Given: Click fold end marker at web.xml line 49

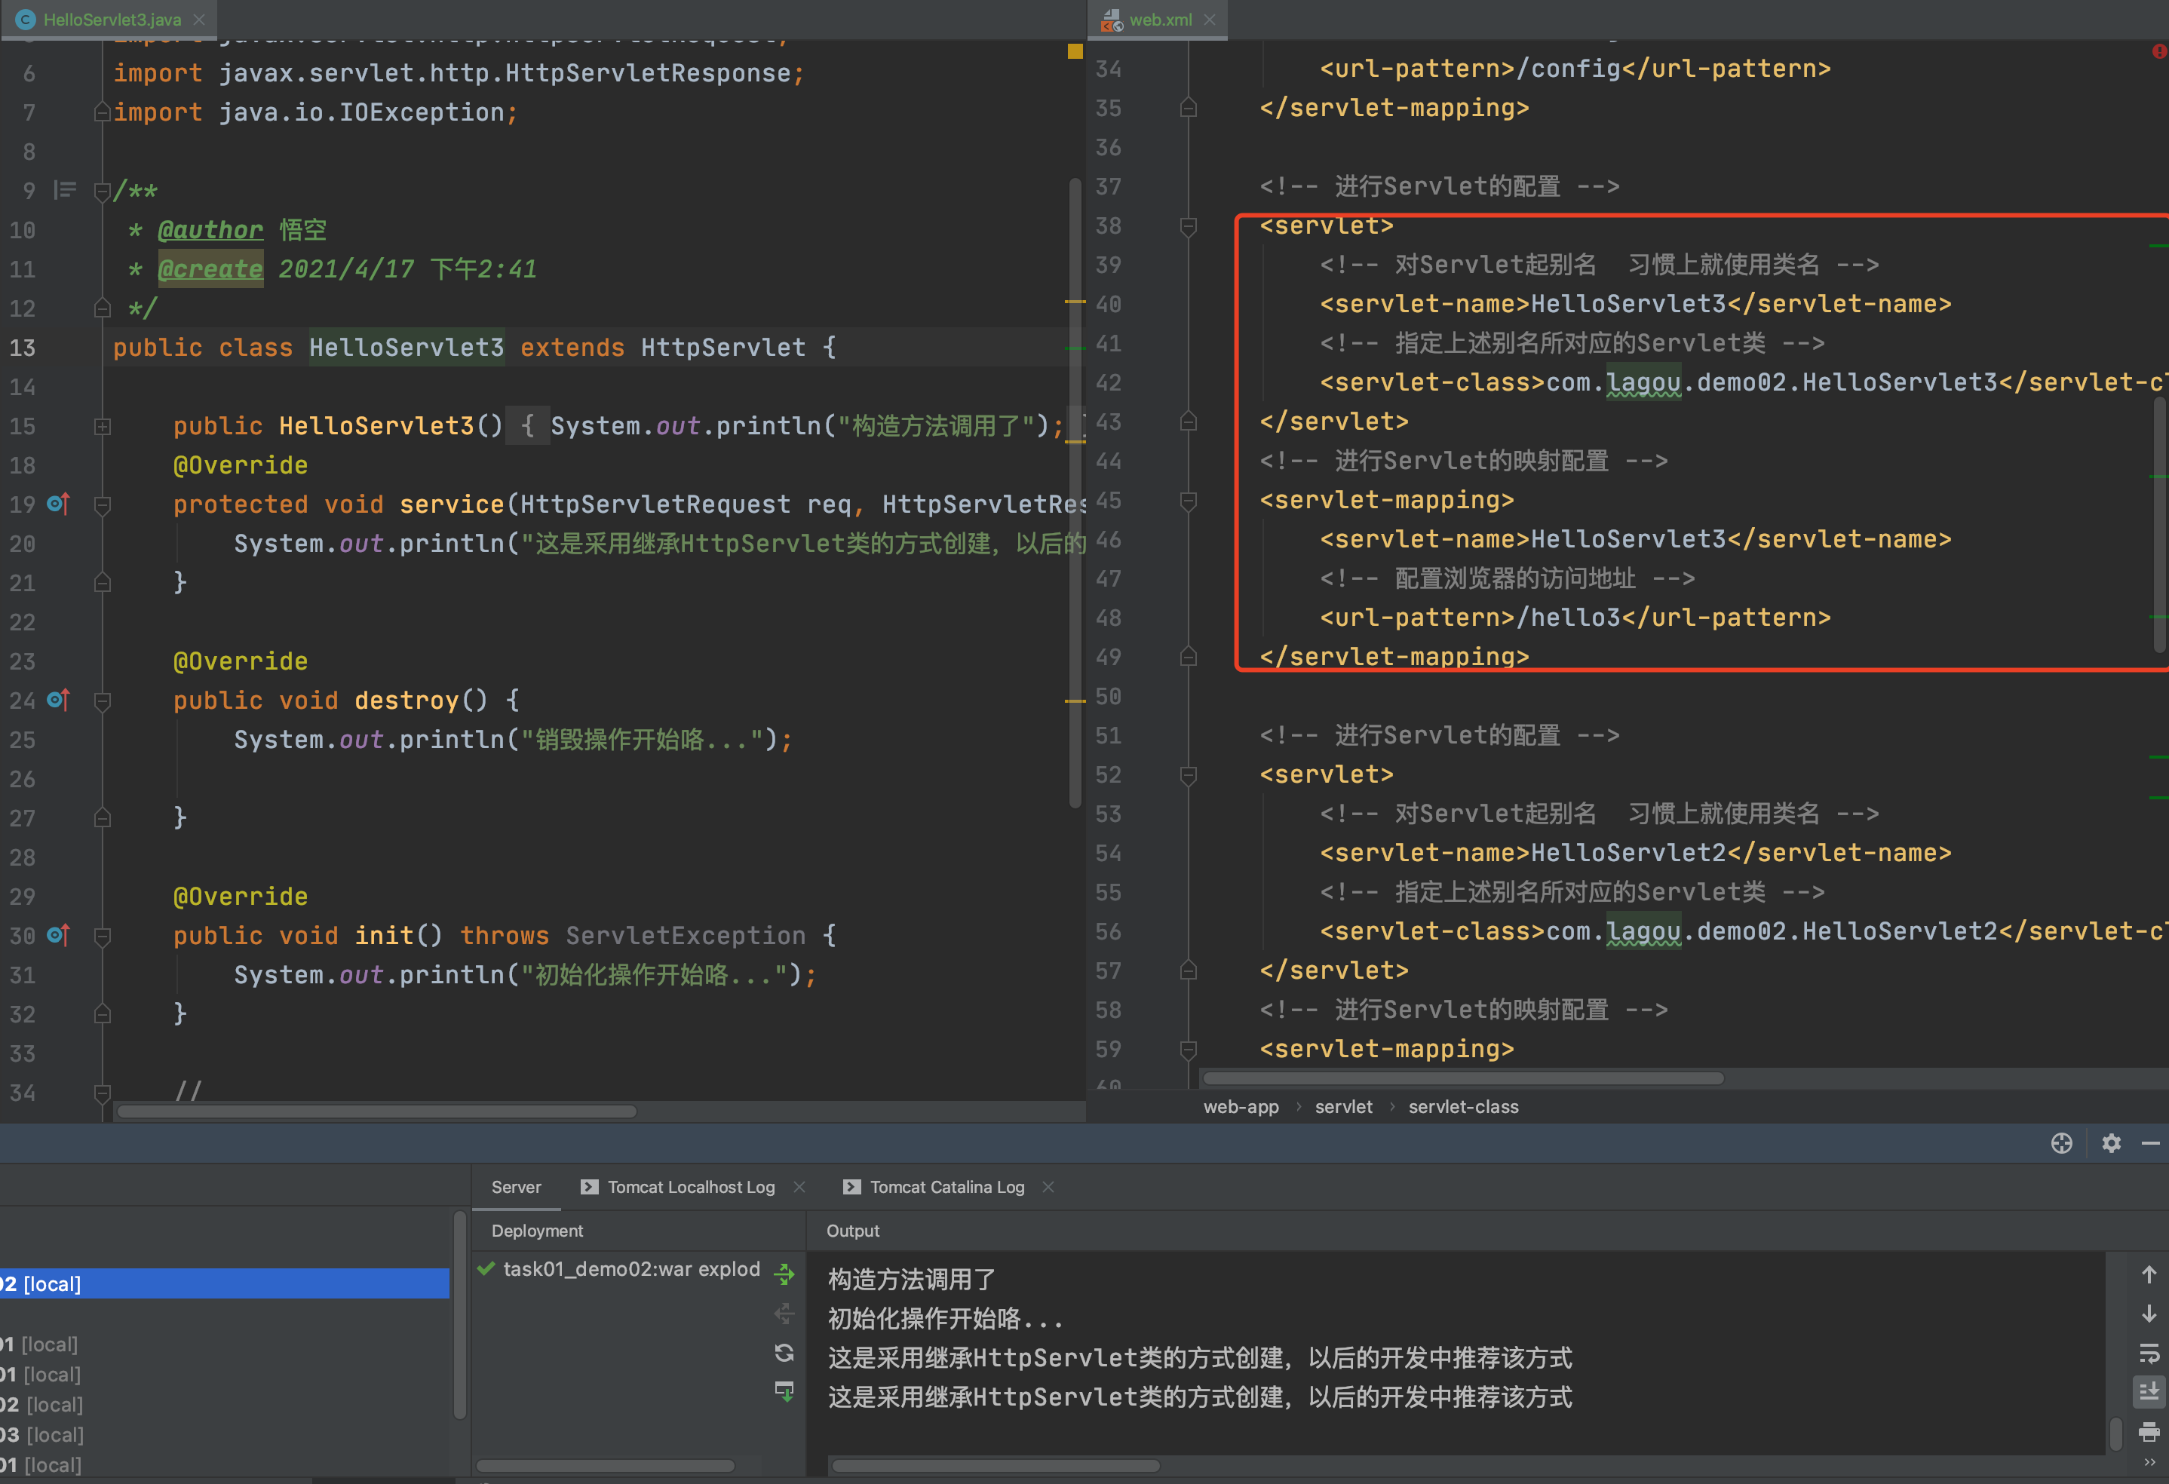Looking at the screenshot, I should pos(1188,657).
